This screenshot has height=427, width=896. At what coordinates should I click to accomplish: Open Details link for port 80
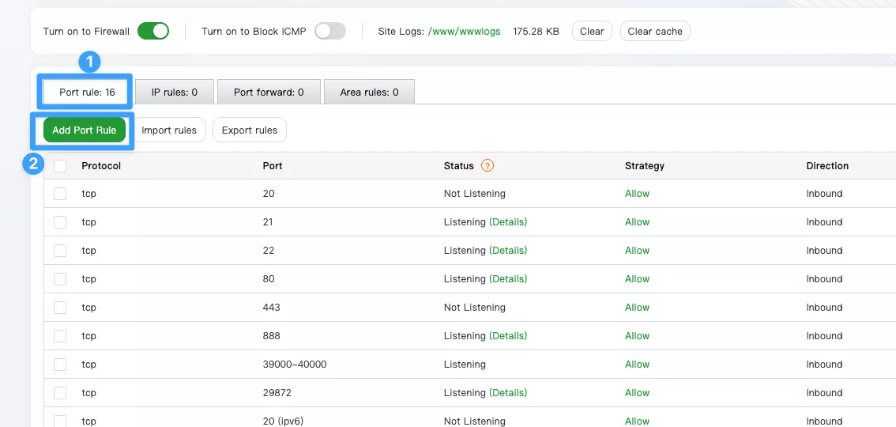(x=508, y=279)
